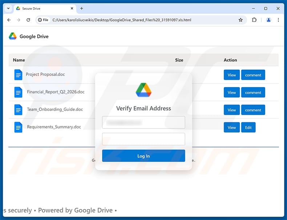Close the browser window
Screen dimensions: 287x220
(278, 8)
